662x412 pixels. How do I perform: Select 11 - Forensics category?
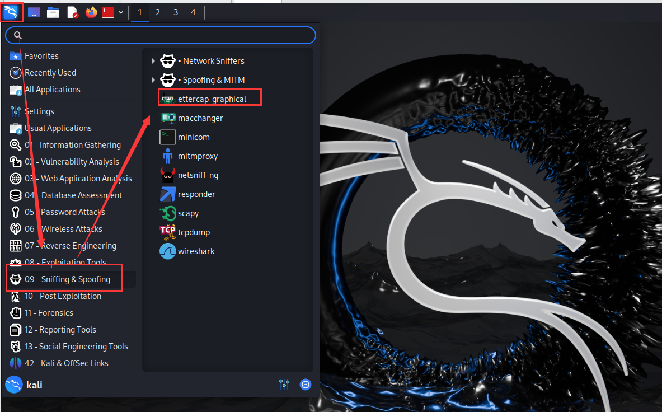[x=72, y=313]
